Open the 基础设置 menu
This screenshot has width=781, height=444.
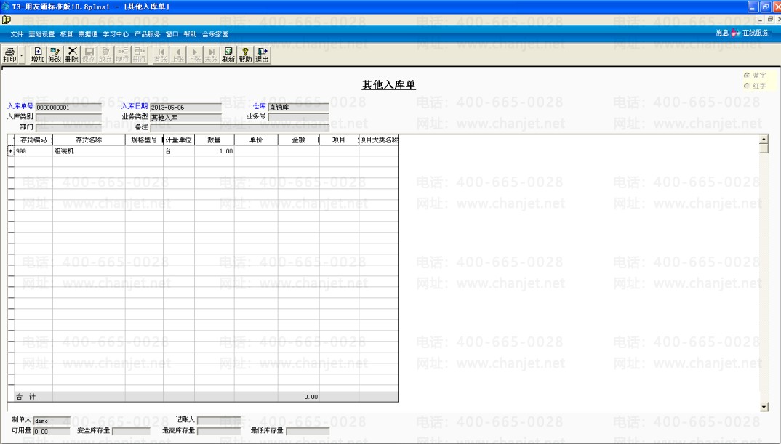pos(41,34)
